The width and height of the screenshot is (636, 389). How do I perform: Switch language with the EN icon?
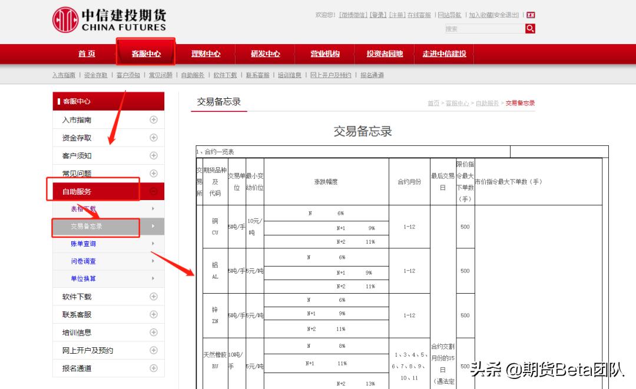(529, 14)
